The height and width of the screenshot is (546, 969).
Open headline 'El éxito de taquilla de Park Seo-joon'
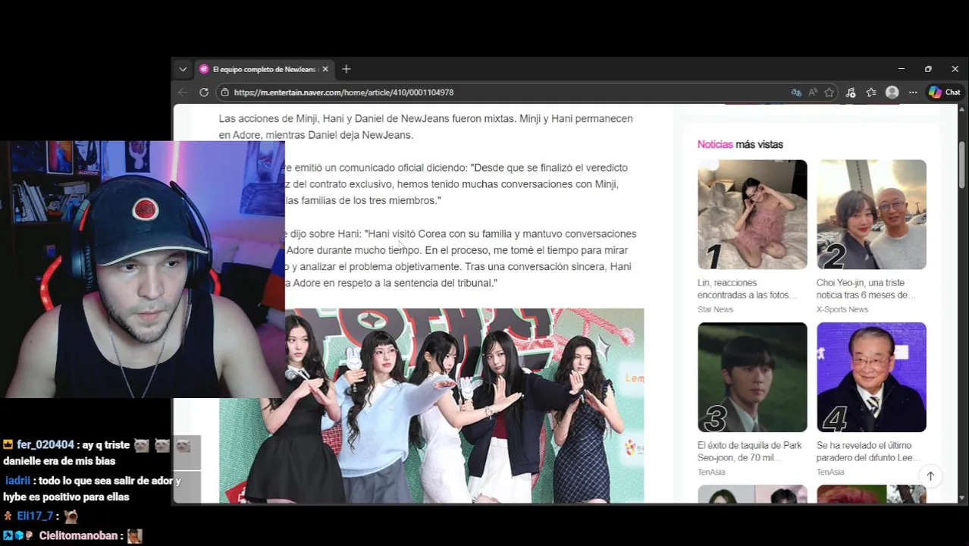(749, 451)
